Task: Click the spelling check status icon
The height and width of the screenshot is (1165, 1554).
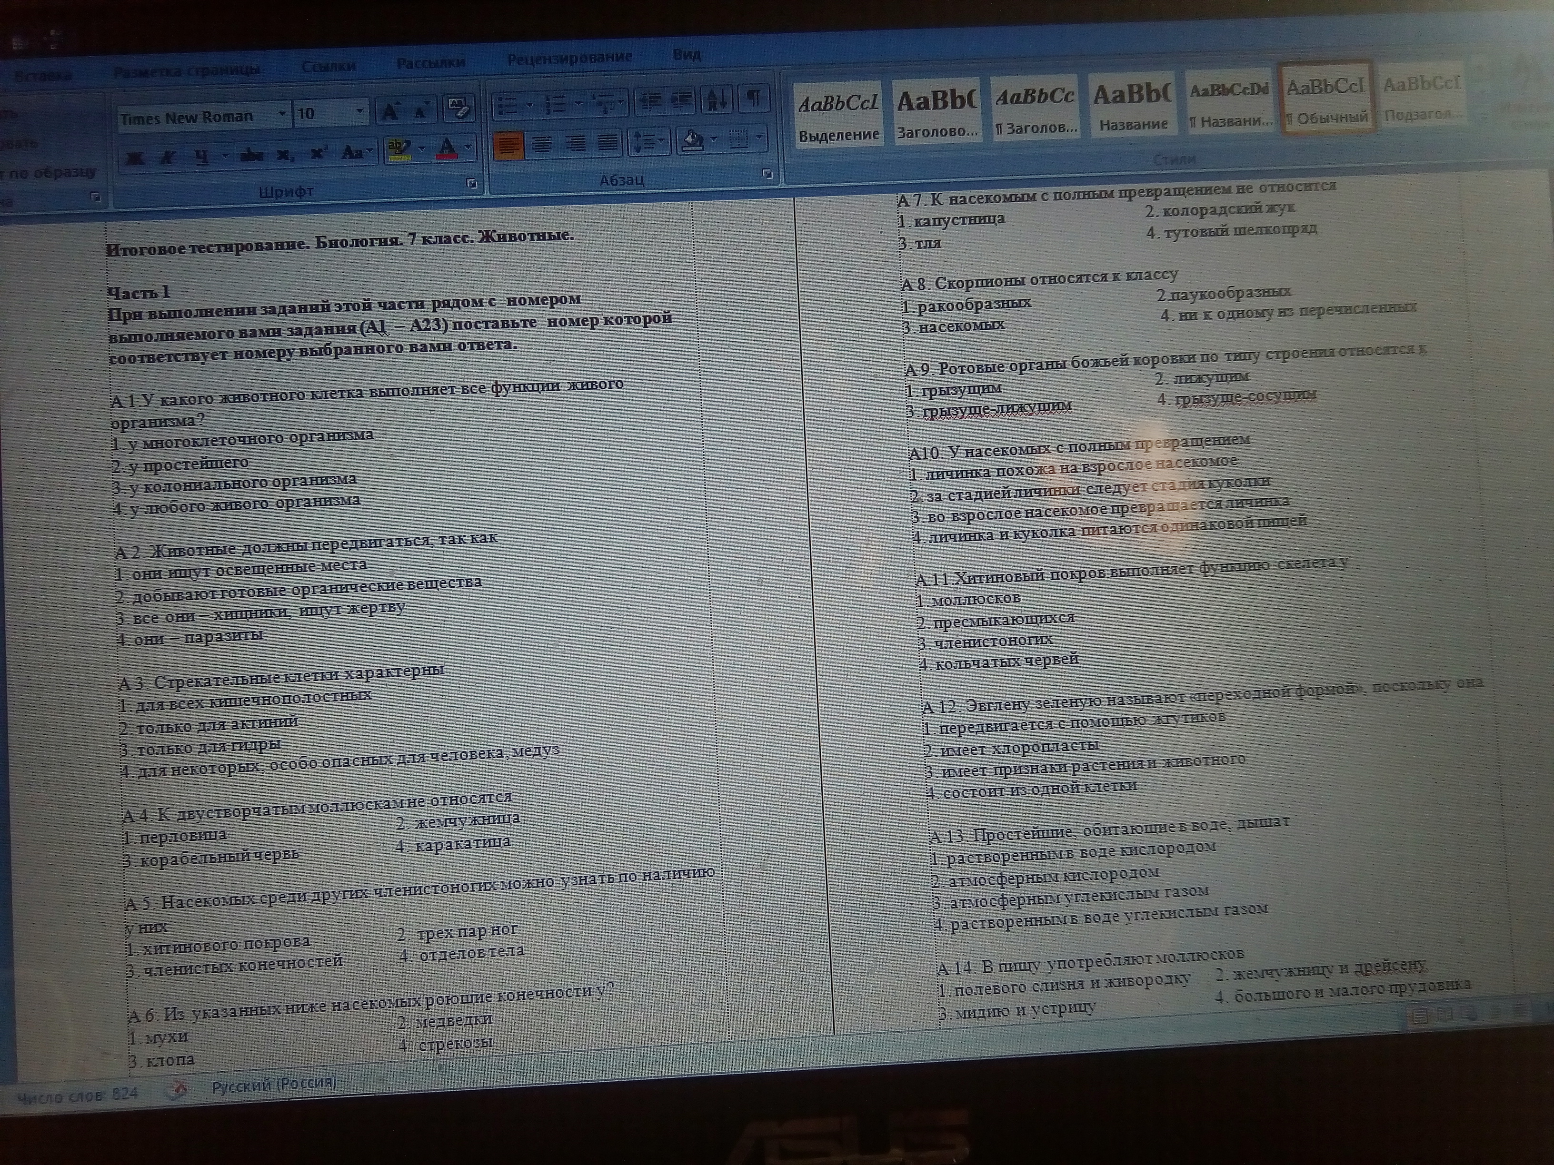Action: point(178,1090)
